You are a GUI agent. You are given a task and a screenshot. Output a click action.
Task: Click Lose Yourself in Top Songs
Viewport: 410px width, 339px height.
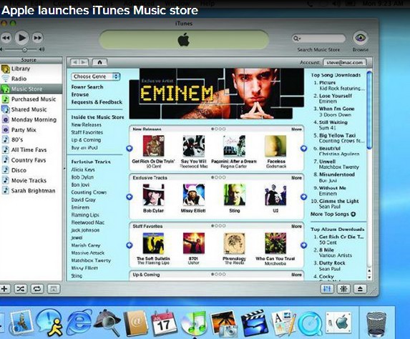[x=336, y=96]
